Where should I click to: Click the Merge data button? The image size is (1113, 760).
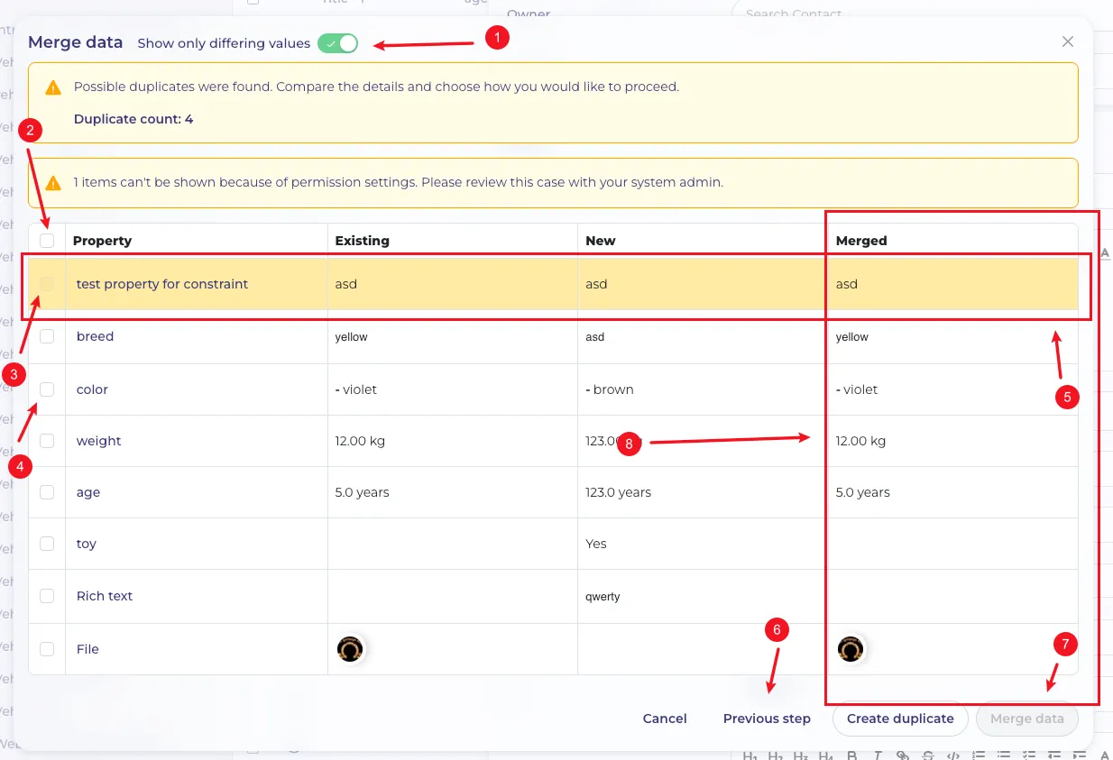[x=1027, y=719]
